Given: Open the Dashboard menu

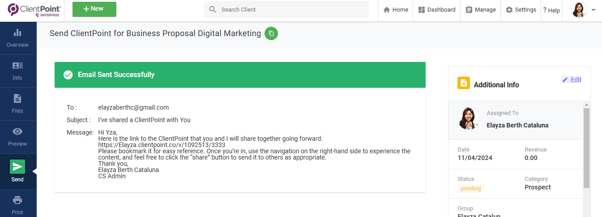Looking at the screenshot, I should pyautogui.click(x=436, y=10).
